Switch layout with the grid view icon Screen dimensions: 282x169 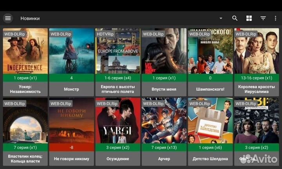(249, 18)
